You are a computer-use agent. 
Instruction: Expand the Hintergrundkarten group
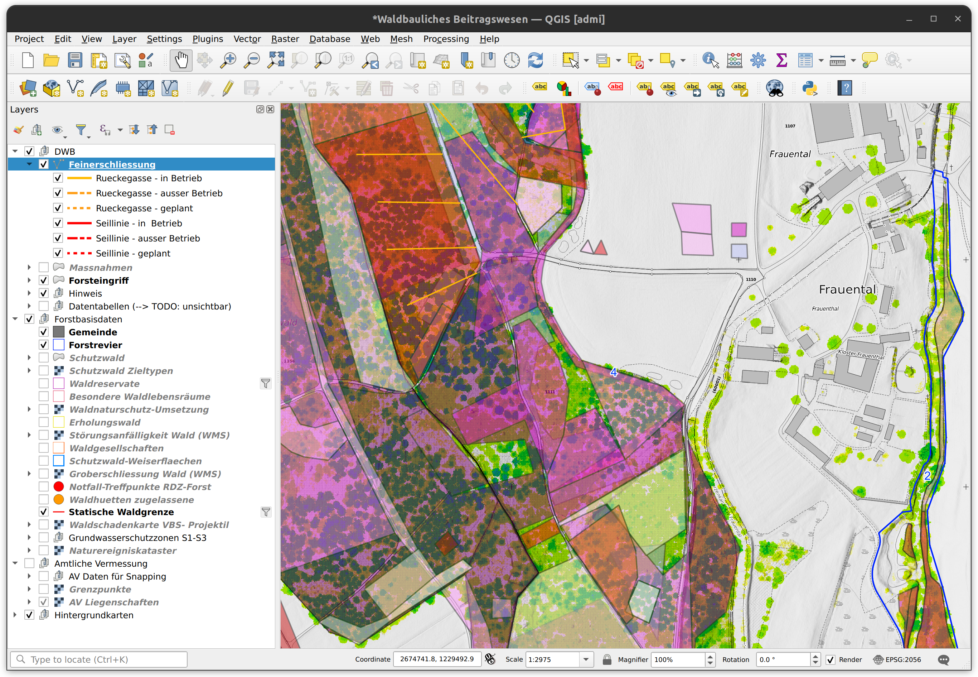15,615
